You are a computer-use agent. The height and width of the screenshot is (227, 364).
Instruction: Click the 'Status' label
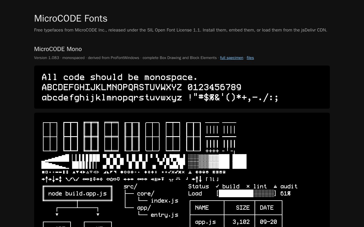pos(198,186)
